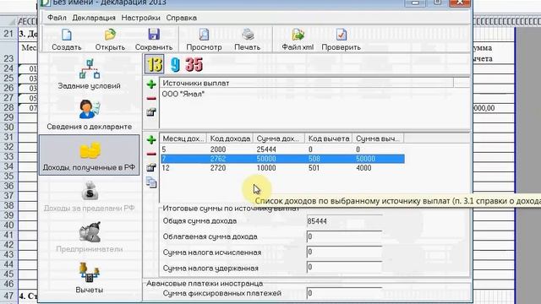The width and height of the screenshot is (541, 304).
Task: Select row 30 header in the spreadsheet behind
Action: [x=8, y=128]
